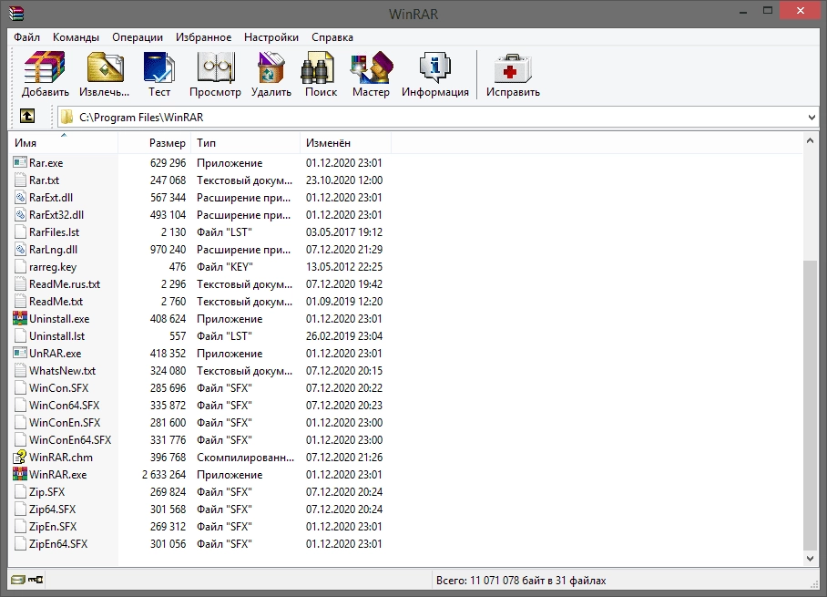Click the vertical scrollbar thumb
Image resolution: width=827 pixels, height=597 pixels.
coord(810,406)
